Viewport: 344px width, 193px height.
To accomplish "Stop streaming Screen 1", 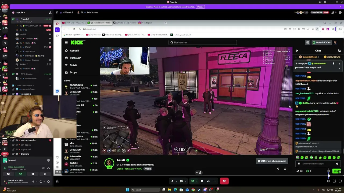I will pyautogui.click(x=48, y=160).
